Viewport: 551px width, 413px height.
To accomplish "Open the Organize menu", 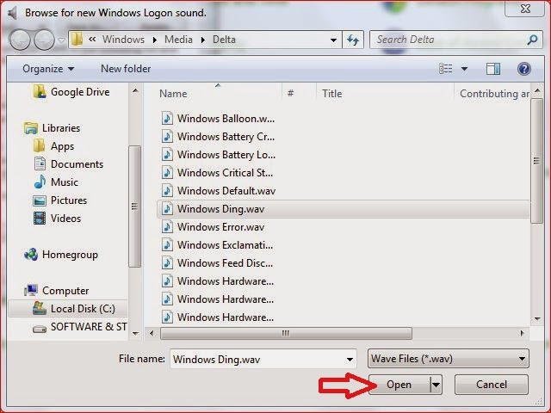I will [48, 69].
